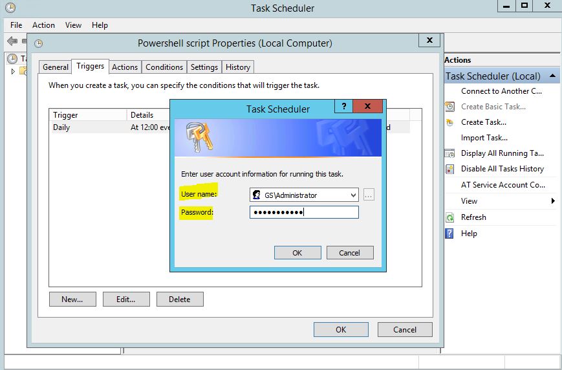
Task: Click the Delete trigger button
Action: pyautogui.click(x=180, y=299)
